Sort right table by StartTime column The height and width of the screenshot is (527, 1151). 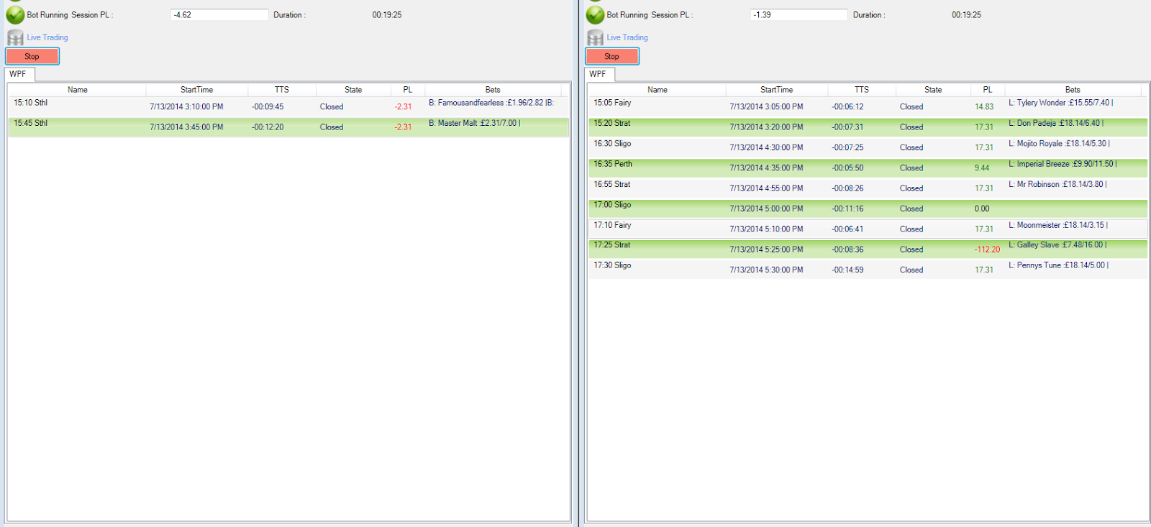[776, 90]
